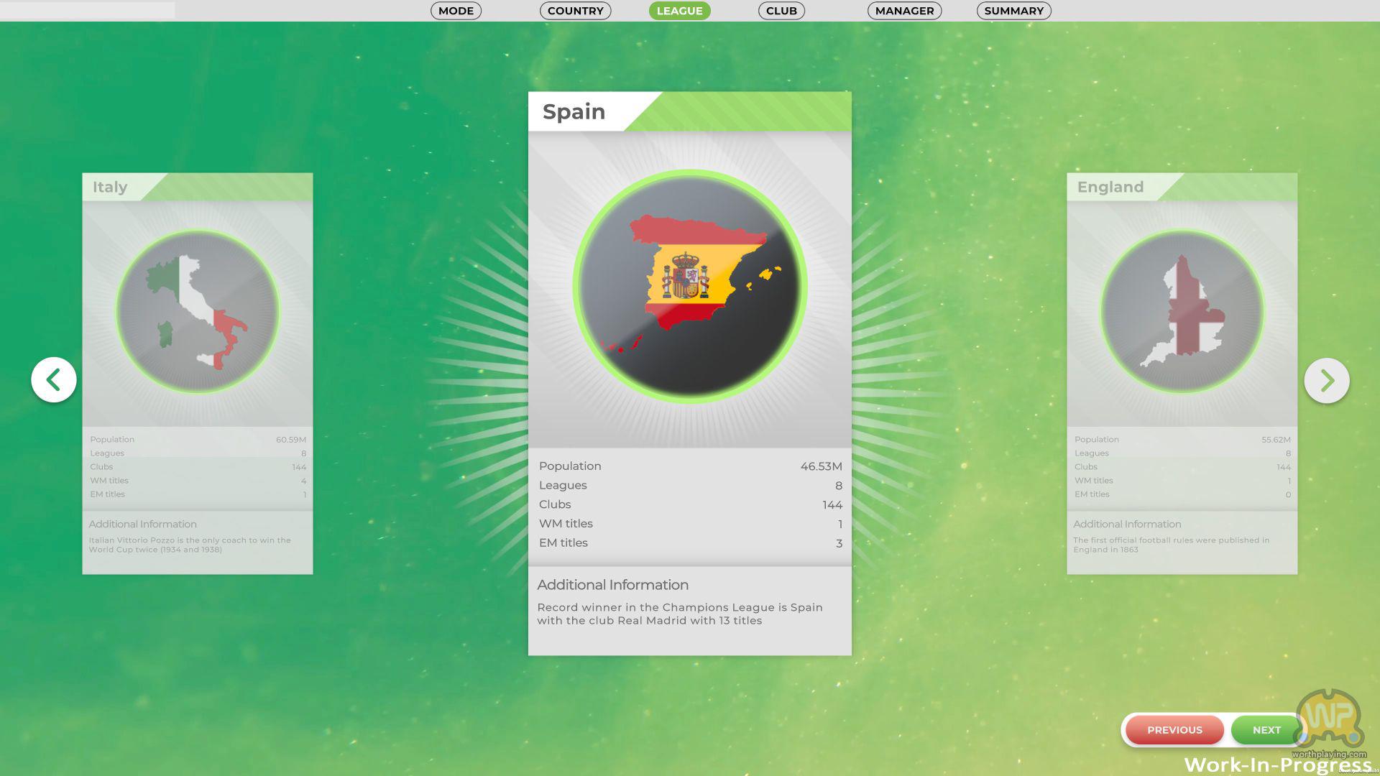Click the Italy card title
This screenshot has width=1380, height=776.
click(x=110, y=187)
